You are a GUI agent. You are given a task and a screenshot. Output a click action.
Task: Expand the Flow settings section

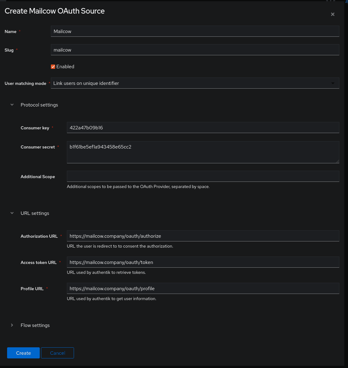(12, 325)
